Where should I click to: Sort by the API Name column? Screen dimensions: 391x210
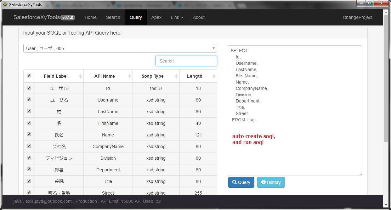point(108,76)
